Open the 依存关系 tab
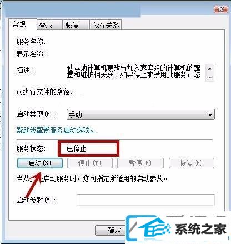231x244 pixels. coord(106,25)
